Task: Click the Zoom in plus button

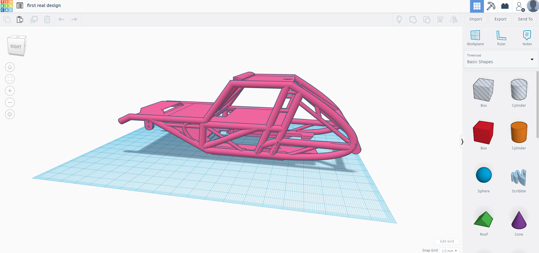Action: (x=10, y=91)
